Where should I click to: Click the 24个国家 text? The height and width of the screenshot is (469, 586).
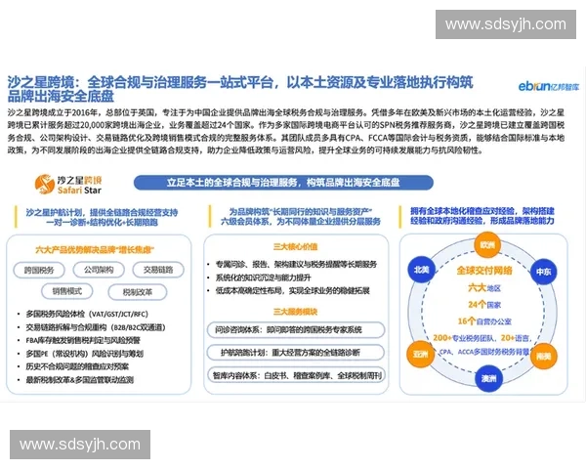(484, 305)
